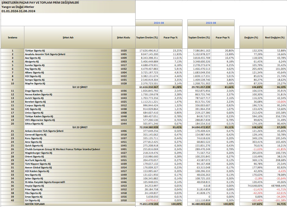Click the 'Generali Sigorta AŞ' cell
The height and width of the screenshot is (207, 287).
tap(68, 135)
